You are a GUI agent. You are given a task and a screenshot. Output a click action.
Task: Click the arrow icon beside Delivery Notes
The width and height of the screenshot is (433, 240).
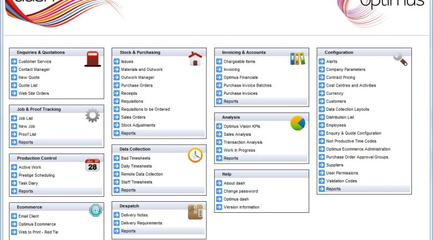[x=117, y=215]
